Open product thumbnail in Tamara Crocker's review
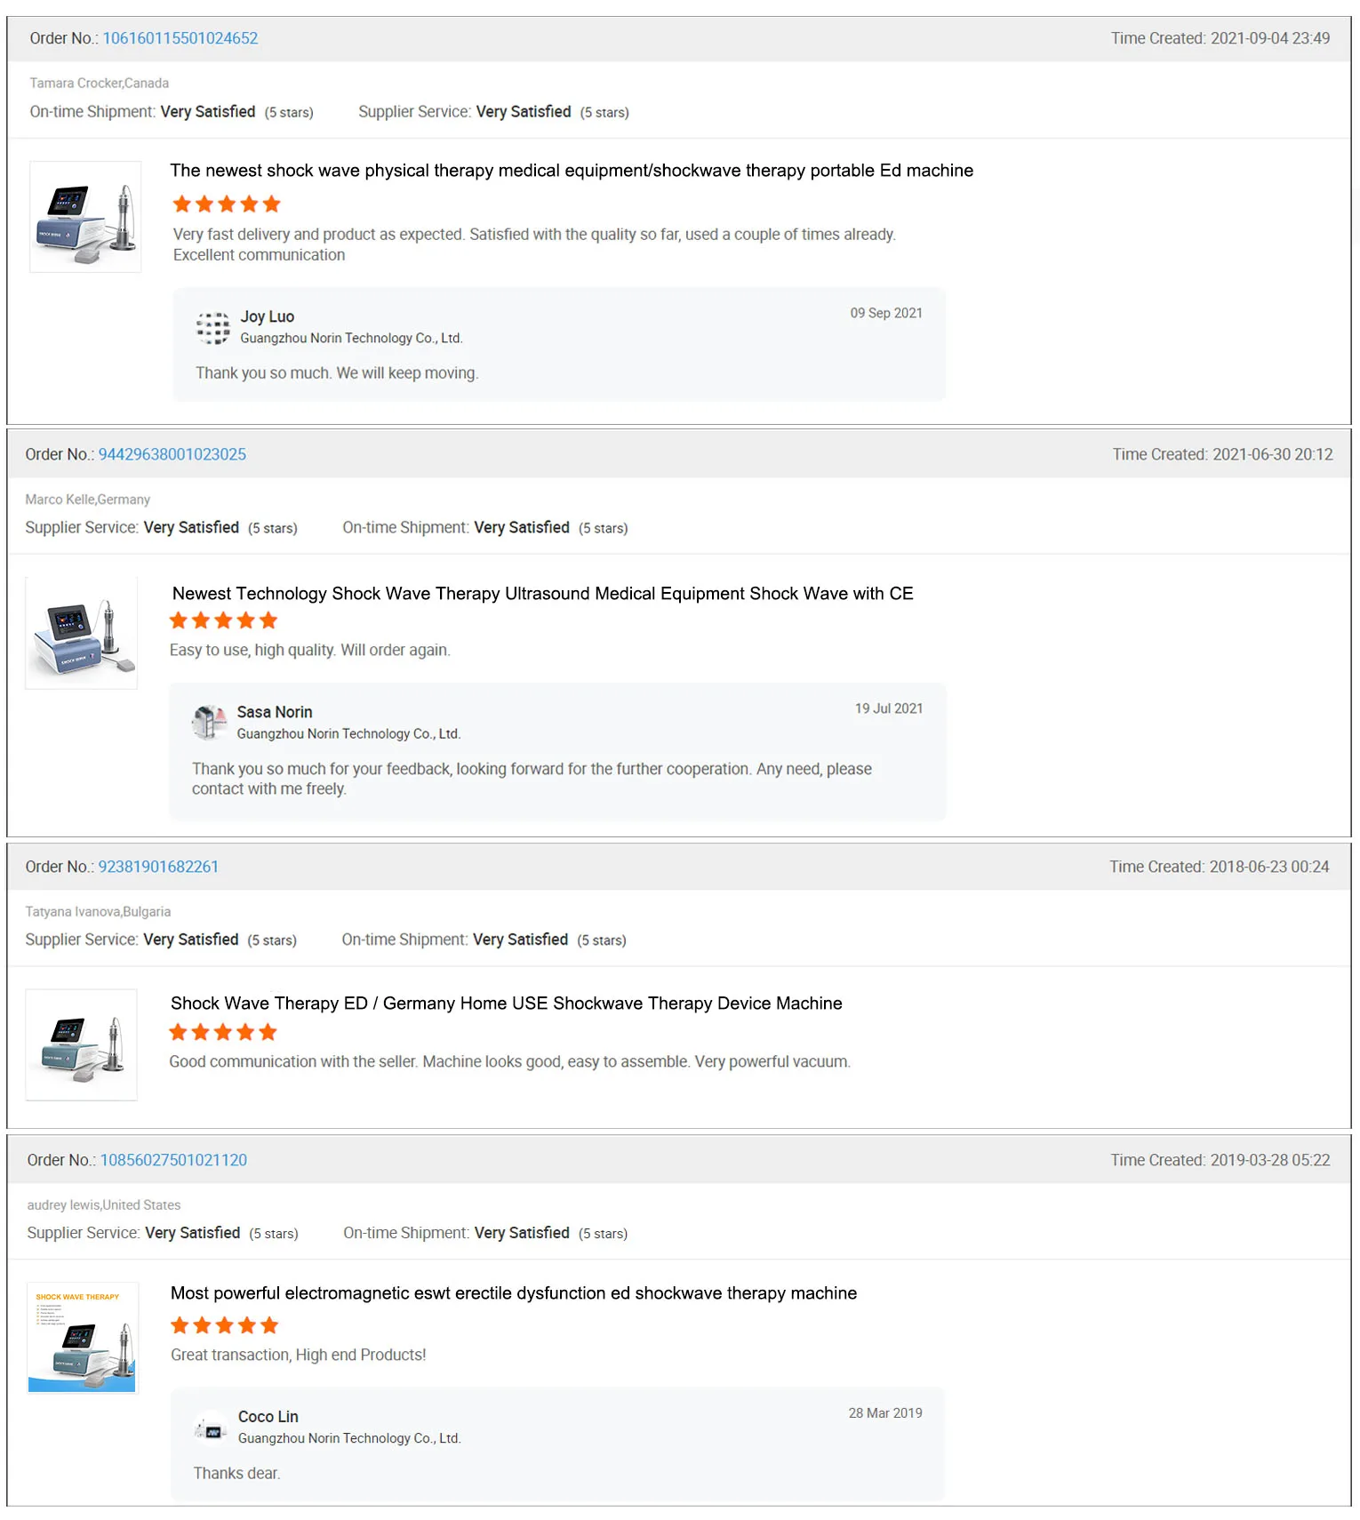The width and height of the screenshot is (1360, 1520). [85, 217]
